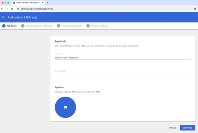Click the yellow macOS minimize window button

click(x=5, y=3)
